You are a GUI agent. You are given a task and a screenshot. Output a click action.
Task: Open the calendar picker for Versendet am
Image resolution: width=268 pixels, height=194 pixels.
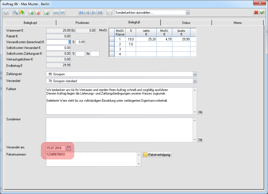coord(68,148)
